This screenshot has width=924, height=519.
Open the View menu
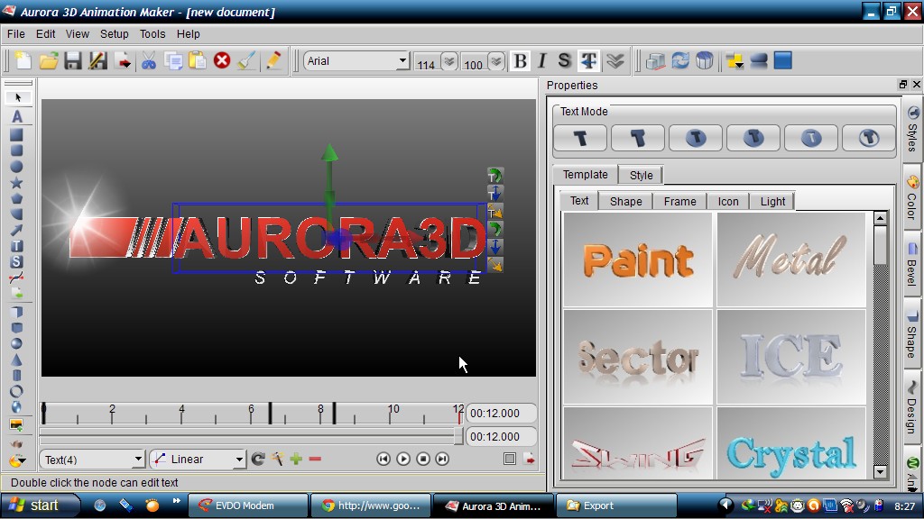(x=78, y=34)
